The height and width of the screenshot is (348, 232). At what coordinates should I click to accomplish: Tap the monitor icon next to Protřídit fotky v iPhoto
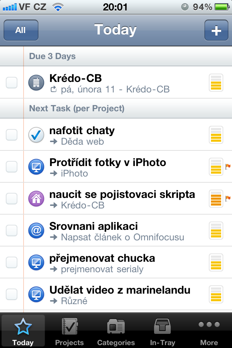(x=36, y=166)
